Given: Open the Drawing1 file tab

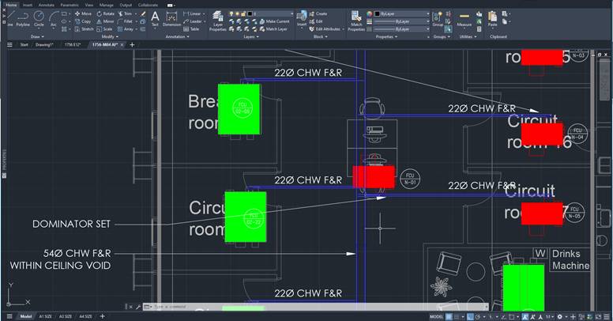Looking at the screenshot, I should point(44,44).
